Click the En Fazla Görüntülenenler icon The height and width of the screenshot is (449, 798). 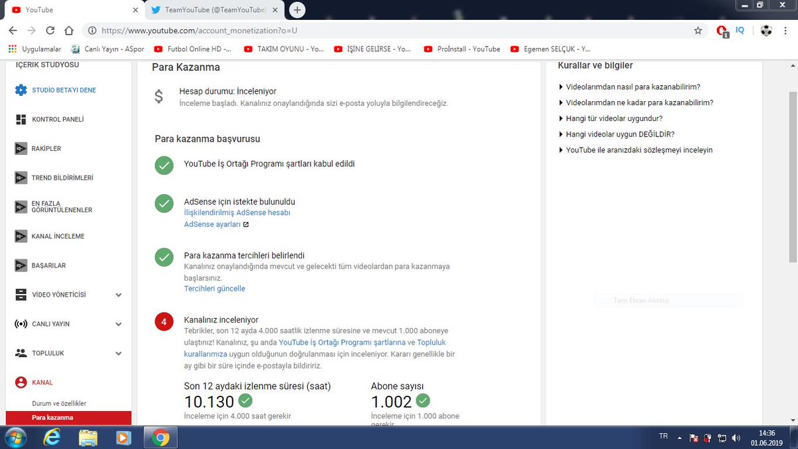[x=21, y=206]
